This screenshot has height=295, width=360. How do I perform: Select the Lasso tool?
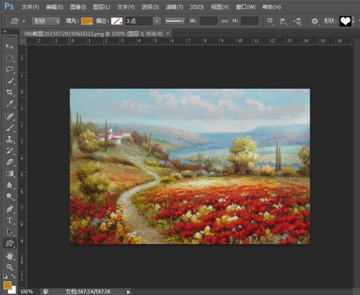pyautogui.click(x=10, y=70)
